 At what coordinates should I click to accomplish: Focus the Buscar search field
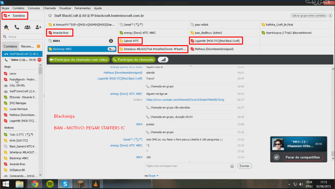[x=22, y=37]
